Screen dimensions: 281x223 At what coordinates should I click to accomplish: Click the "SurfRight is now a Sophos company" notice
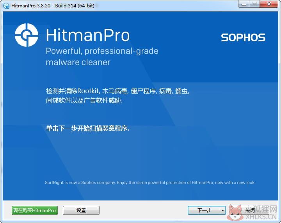150,182
